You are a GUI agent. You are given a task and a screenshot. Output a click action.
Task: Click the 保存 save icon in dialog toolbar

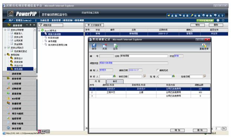coord(94,46)
